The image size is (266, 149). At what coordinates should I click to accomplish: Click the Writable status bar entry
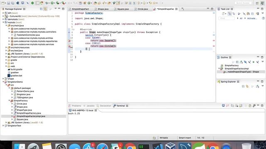[x=164, y=138]
